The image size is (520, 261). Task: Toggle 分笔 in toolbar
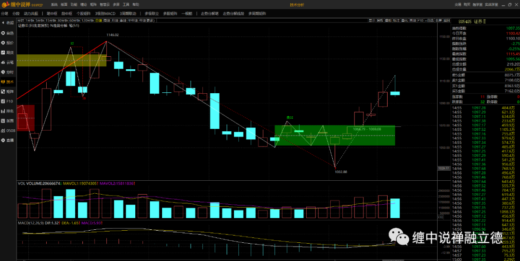4,13
